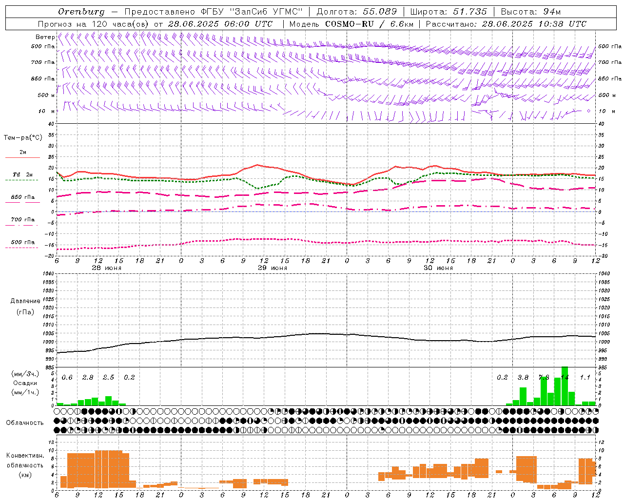The height and width of the screenshot is (499, 624).
Task: Click the (мм/3ч.) units label
Action: [25, 374]
